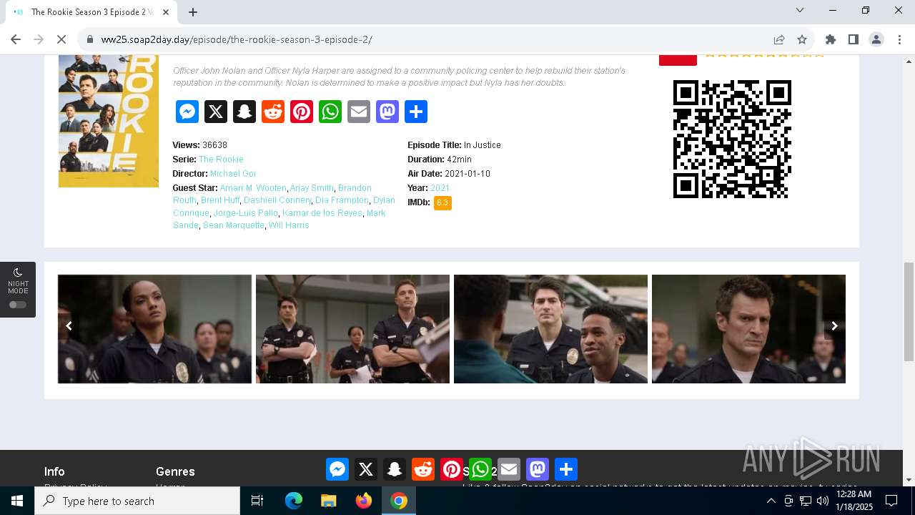Open director Michael Goi link
This screenshot has width=915, height=515.
233,174
